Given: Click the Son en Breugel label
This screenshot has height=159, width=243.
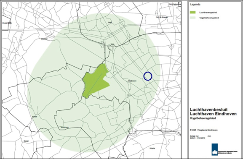Looking at the screenshot, I should 162,17.
